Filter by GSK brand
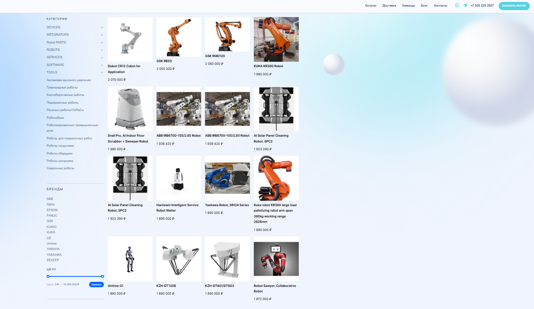This screenshot has height=309, width=534. point(50,221)
